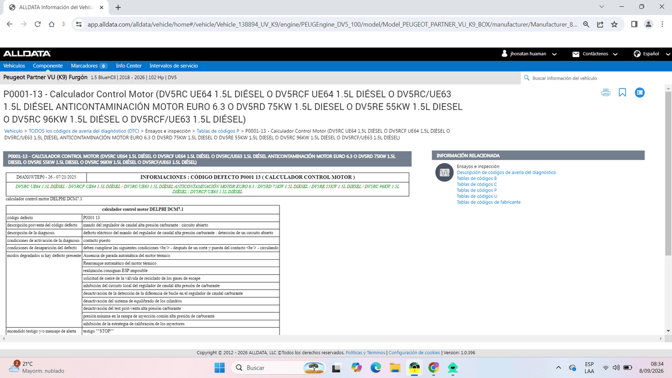Viewport: 672px width, 378px height.
Task: Print the article using the printer icon
Action: pos(605,93)
